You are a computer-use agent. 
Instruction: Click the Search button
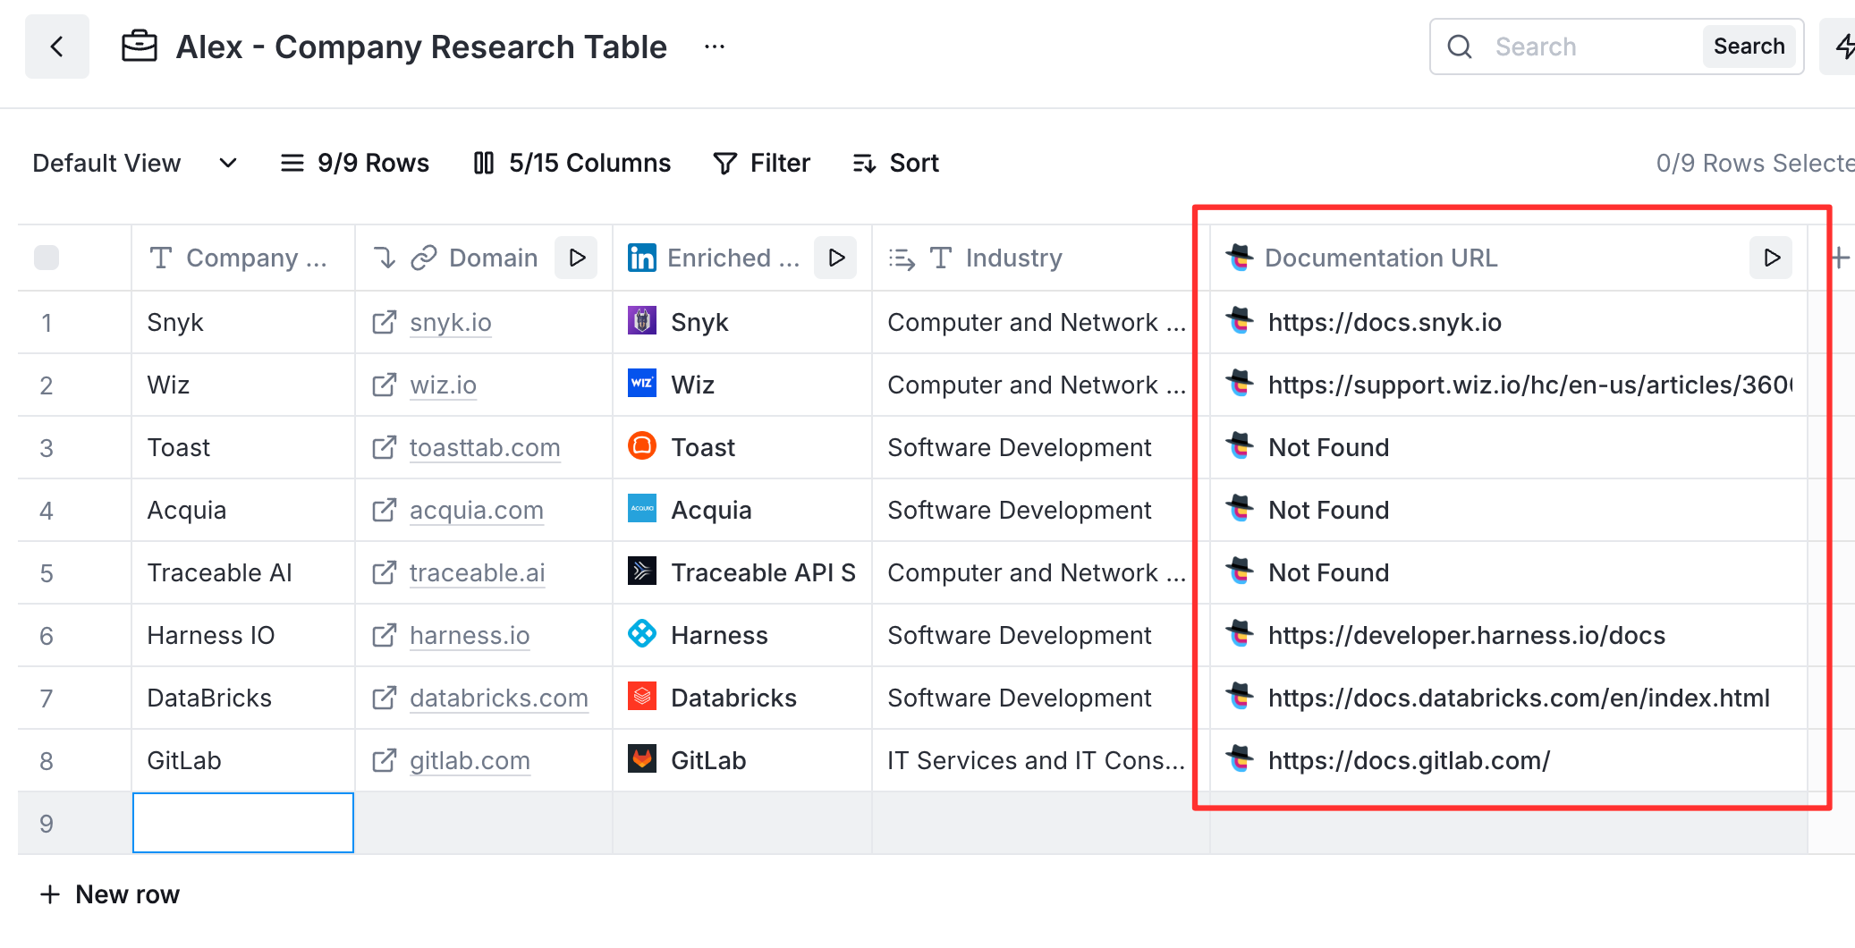[x=1749, y=47]
